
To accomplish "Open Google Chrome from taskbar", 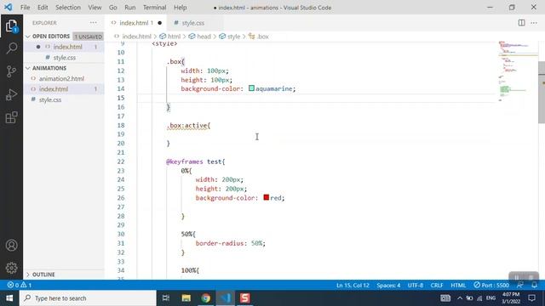I will (205, 298).
